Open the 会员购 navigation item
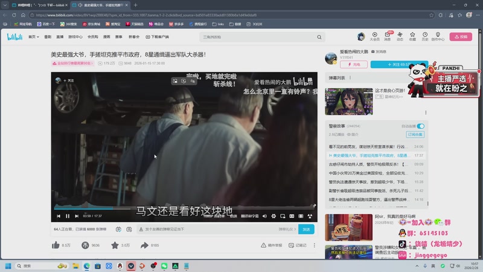Viewport: 483px width, 272px height. point(93,37)
